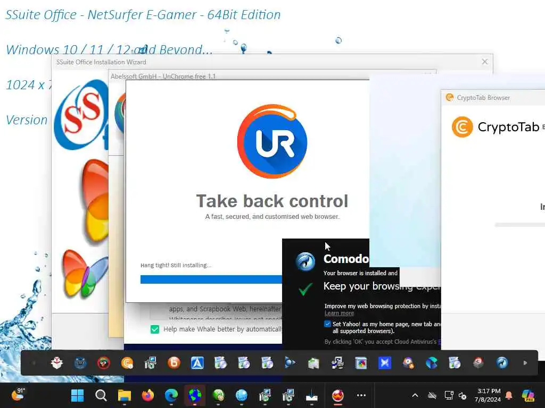Image resolution: width=545 pixels, height=408 pixels.
Task: Toggle 'Help make Whale better' checkbox
Action: pyautogui.click(x=155, y=329)
